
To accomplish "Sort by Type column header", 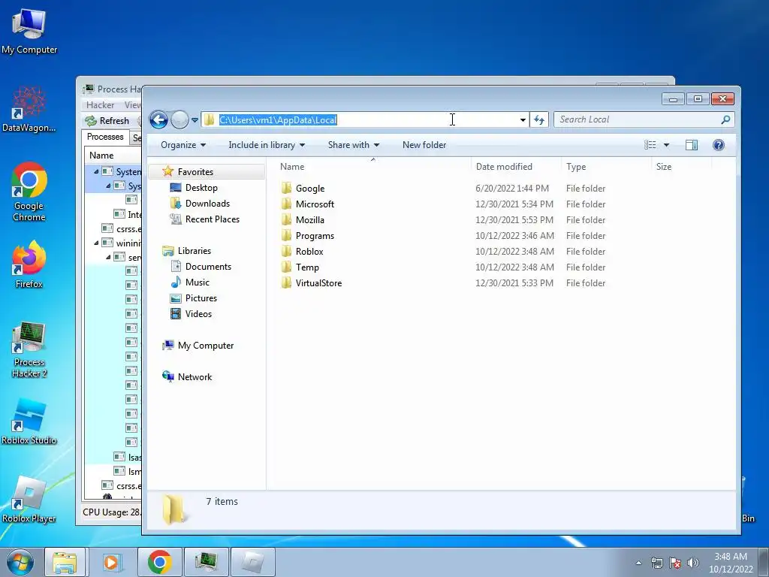I will pos(607,167).
